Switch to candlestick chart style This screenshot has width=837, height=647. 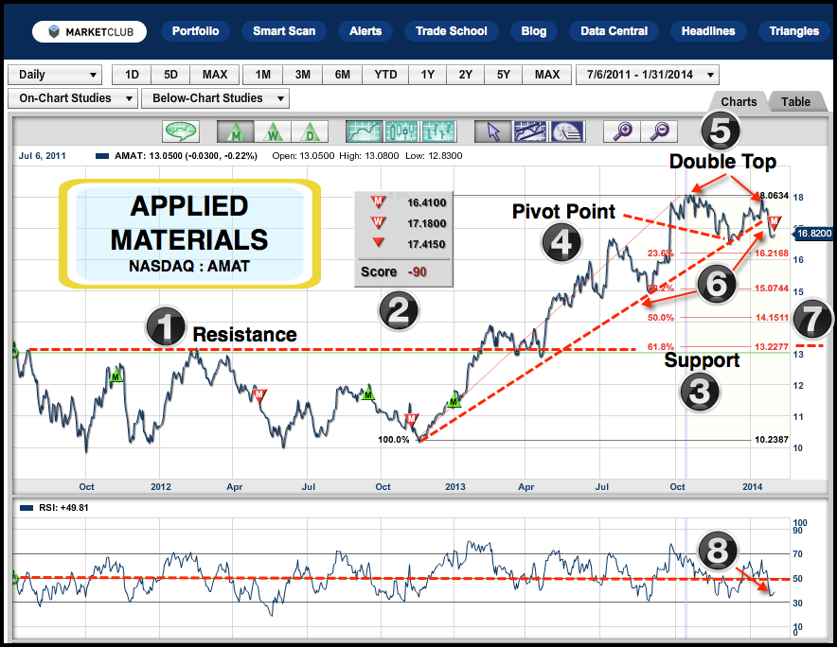[x=400, y=131]
